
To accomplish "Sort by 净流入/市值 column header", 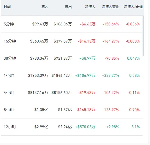I will click(133, 7).
